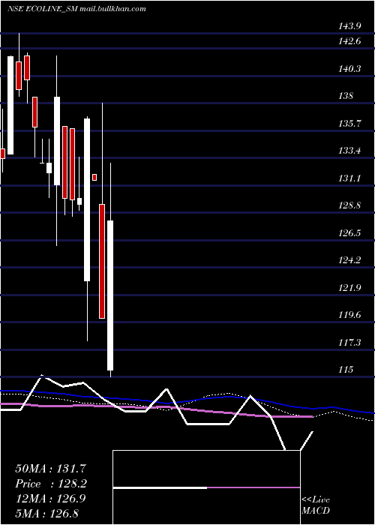
Task: Click the last white candlestick body near 115
Action: coord(110,295)
